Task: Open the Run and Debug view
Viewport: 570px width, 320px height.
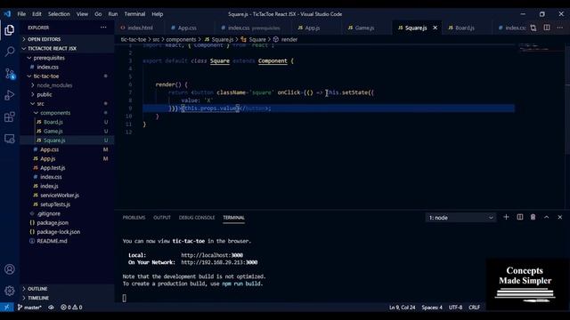Action: pyautogui.click(x=10, y=95)
